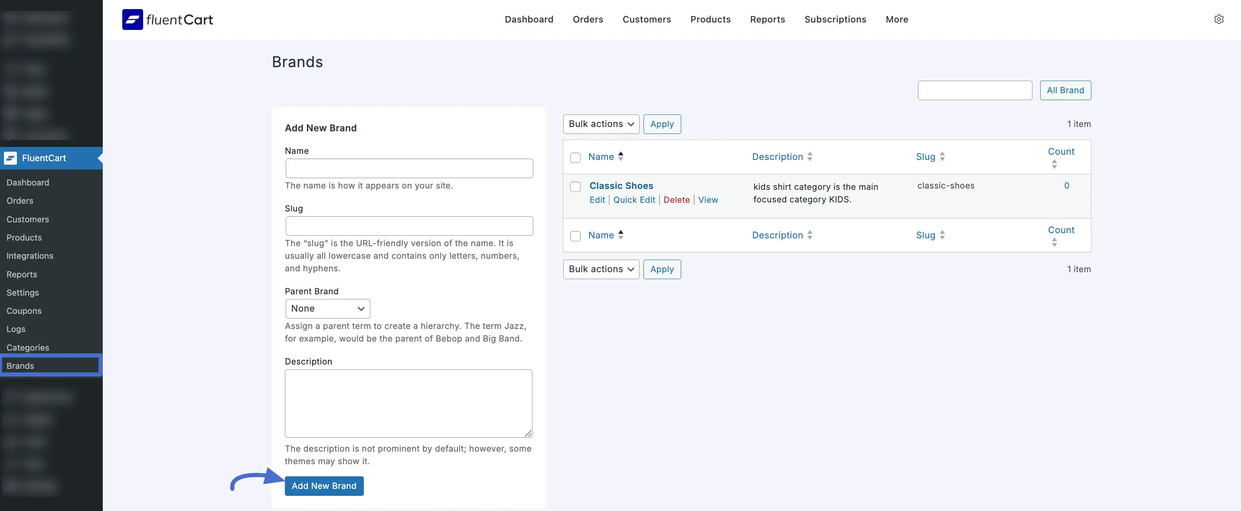Expand the Parent Brand dropdown

click(x=327, y=309)
